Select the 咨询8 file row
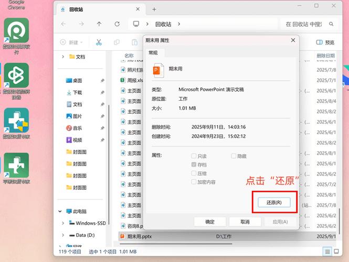The height and width of the screenshot is (262, 349). pos(132,226)
